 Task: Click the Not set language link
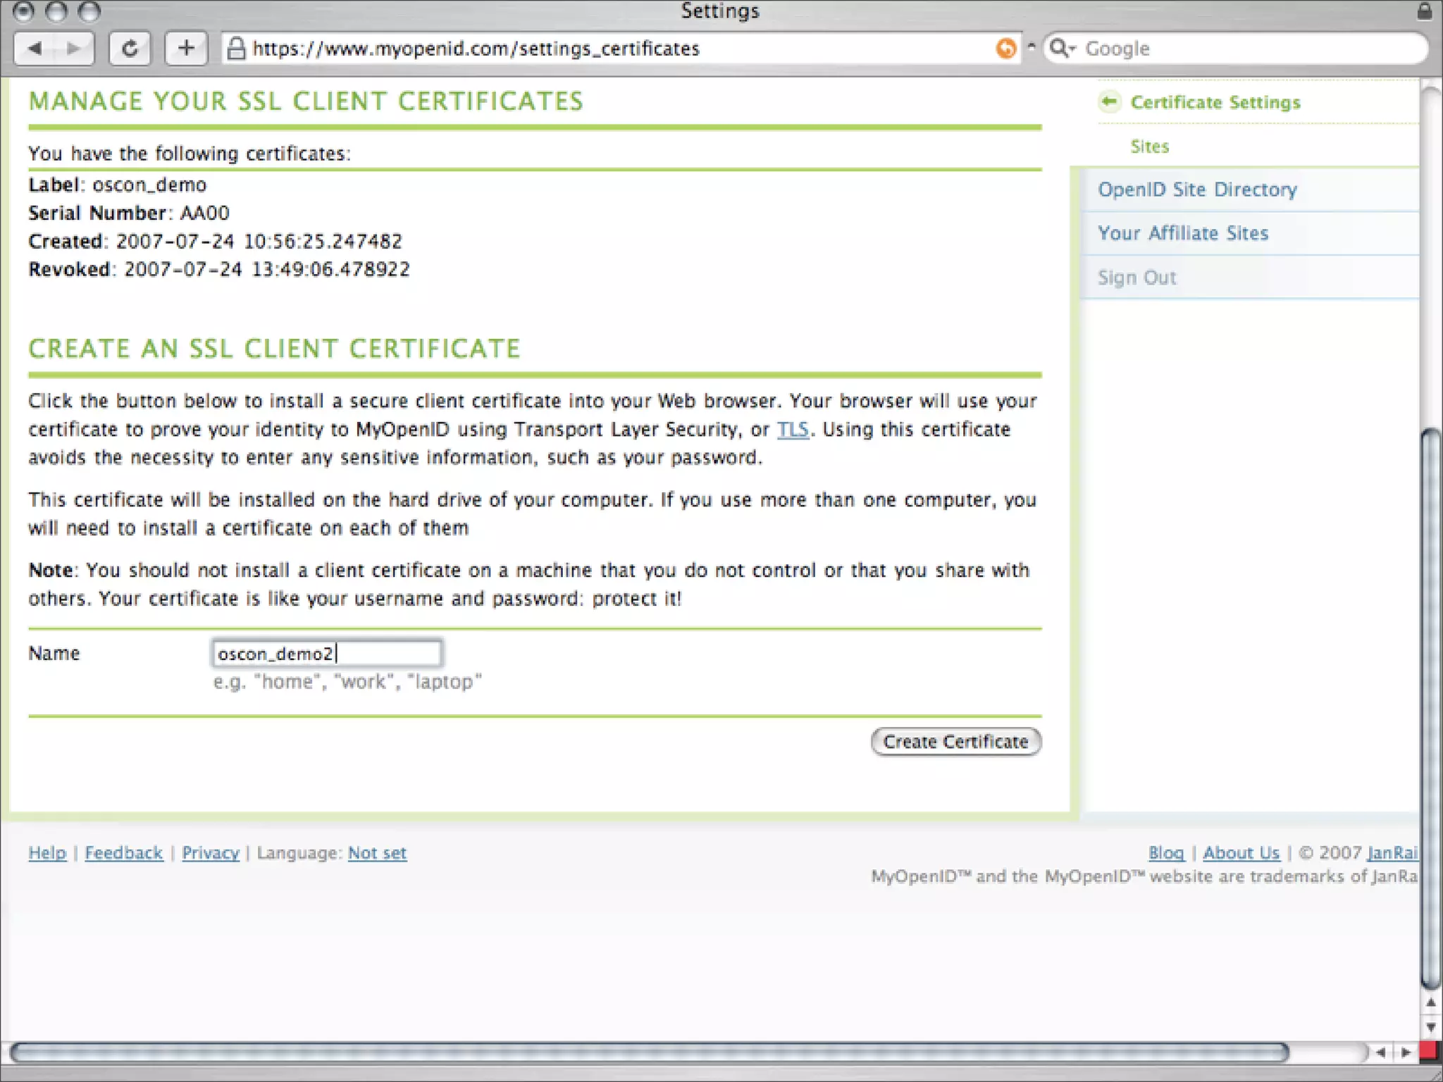377,853
